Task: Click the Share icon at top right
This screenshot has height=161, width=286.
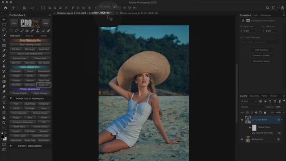Action: point(282,8)
